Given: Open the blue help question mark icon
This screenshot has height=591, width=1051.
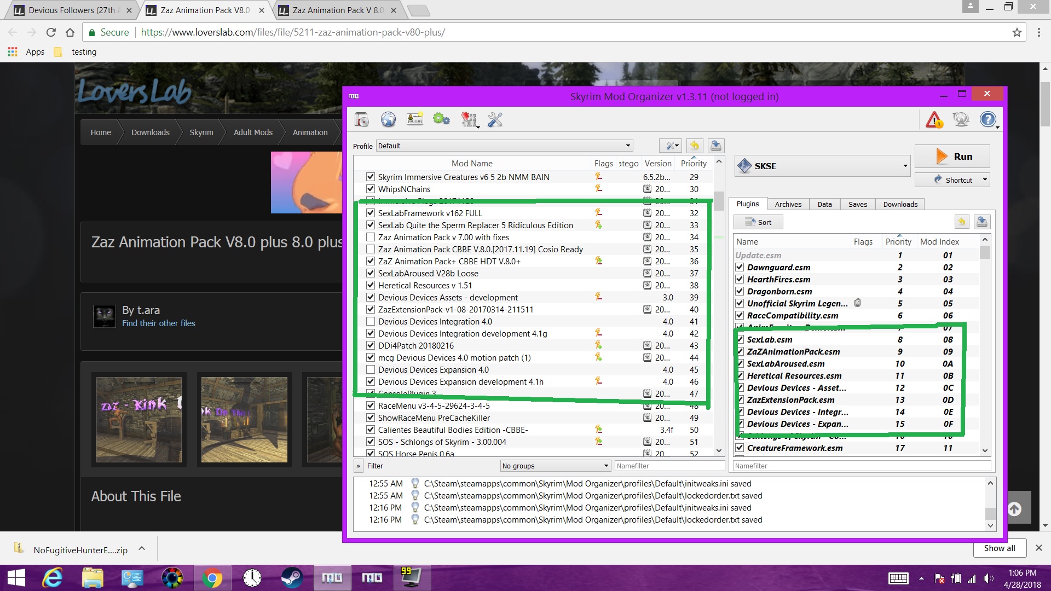Looking at the screenshot, I should coord(988,119).
